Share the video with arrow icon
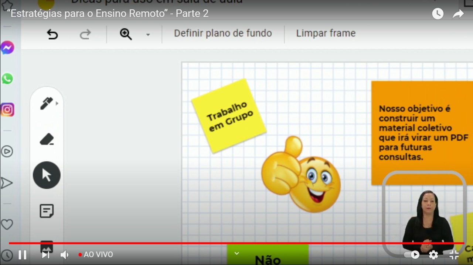The width and height of the screenshot is (473, 265). pos(458,14)
